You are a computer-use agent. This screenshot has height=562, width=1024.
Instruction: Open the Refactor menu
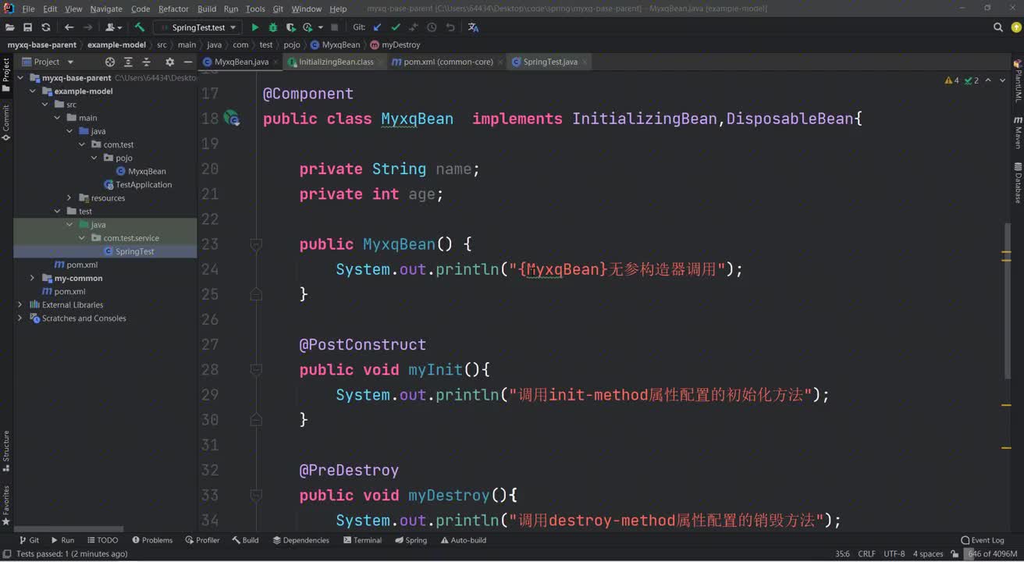173,9
